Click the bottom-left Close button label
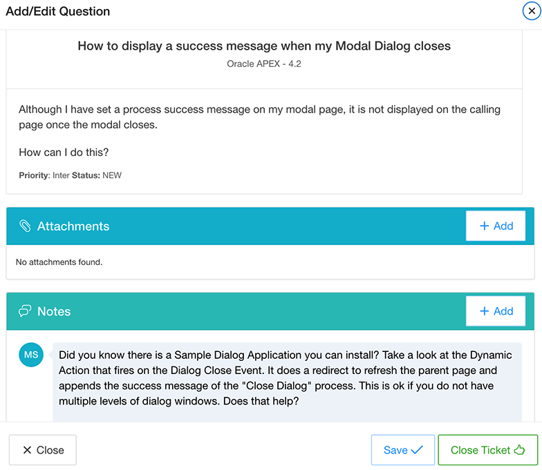The image size is (542, 470). click(x=50, y=450)
